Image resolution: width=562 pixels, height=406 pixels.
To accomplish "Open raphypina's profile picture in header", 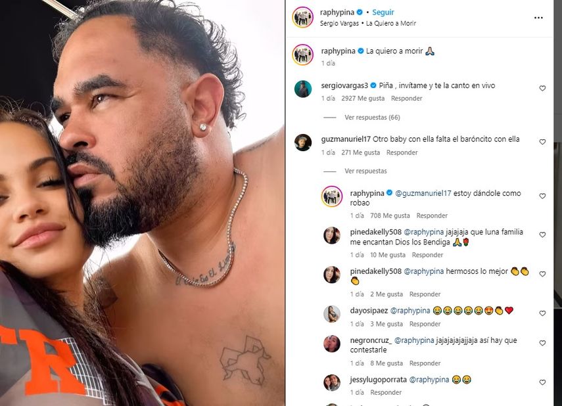I will tap(302, 17).
